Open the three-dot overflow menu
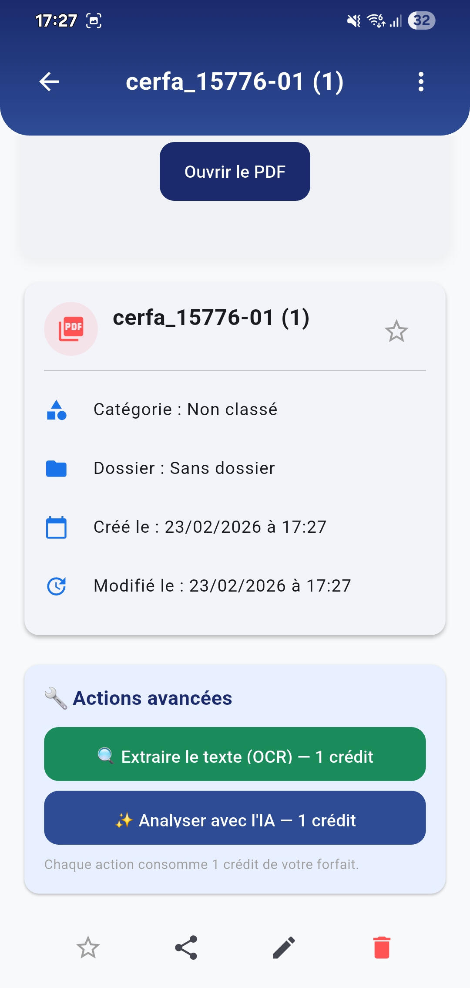 [420, 81]
